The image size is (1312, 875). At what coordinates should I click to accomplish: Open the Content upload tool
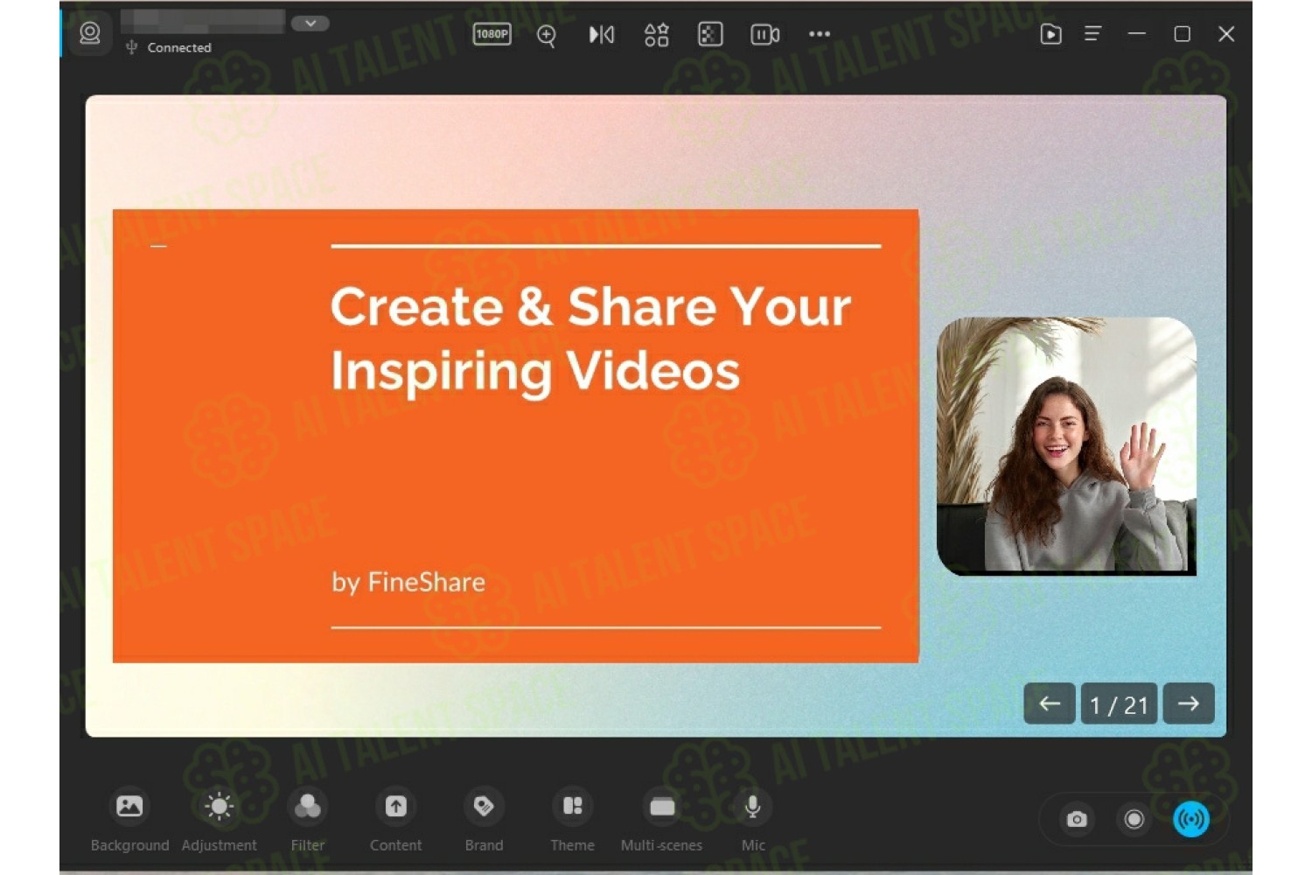click(x=396, y=820)
